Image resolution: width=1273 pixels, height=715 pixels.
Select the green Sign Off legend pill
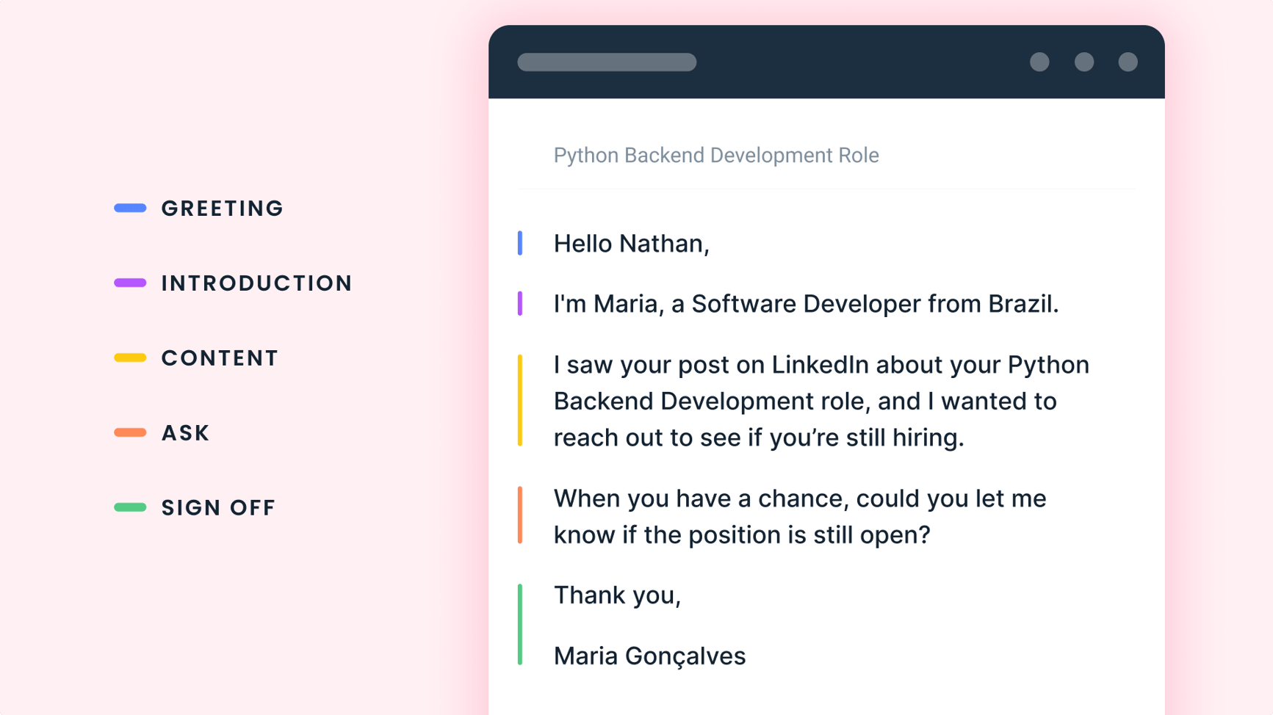129,507
